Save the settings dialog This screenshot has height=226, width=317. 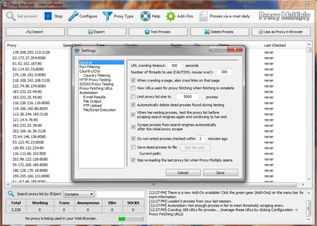(x=221, y=173)
